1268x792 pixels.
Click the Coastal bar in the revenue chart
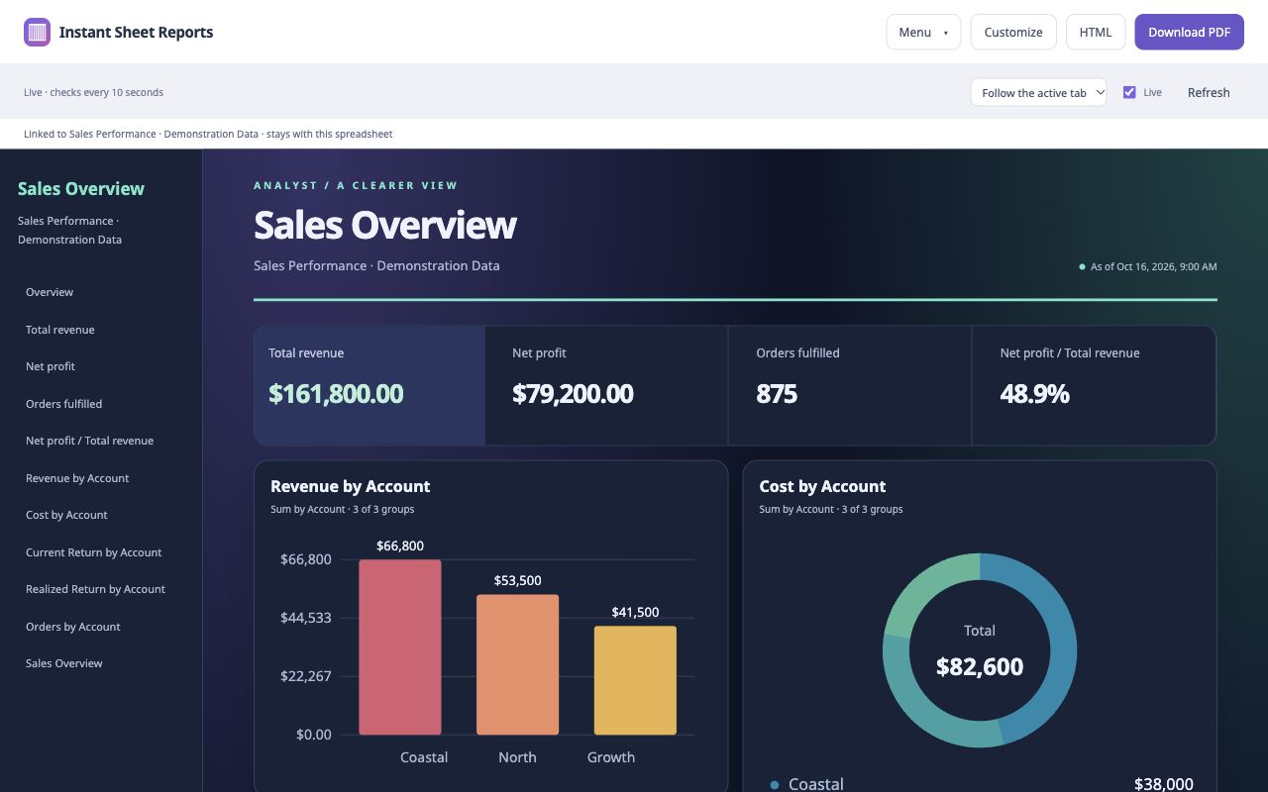pos(400,647)
